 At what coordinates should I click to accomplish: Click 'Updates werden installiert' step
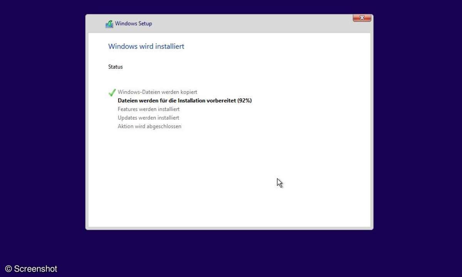point(148,118)
